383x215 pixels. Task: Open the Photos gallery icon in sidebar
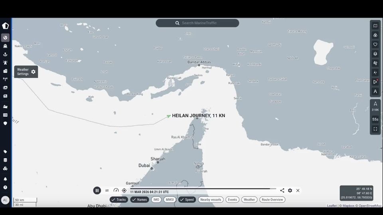5,88
